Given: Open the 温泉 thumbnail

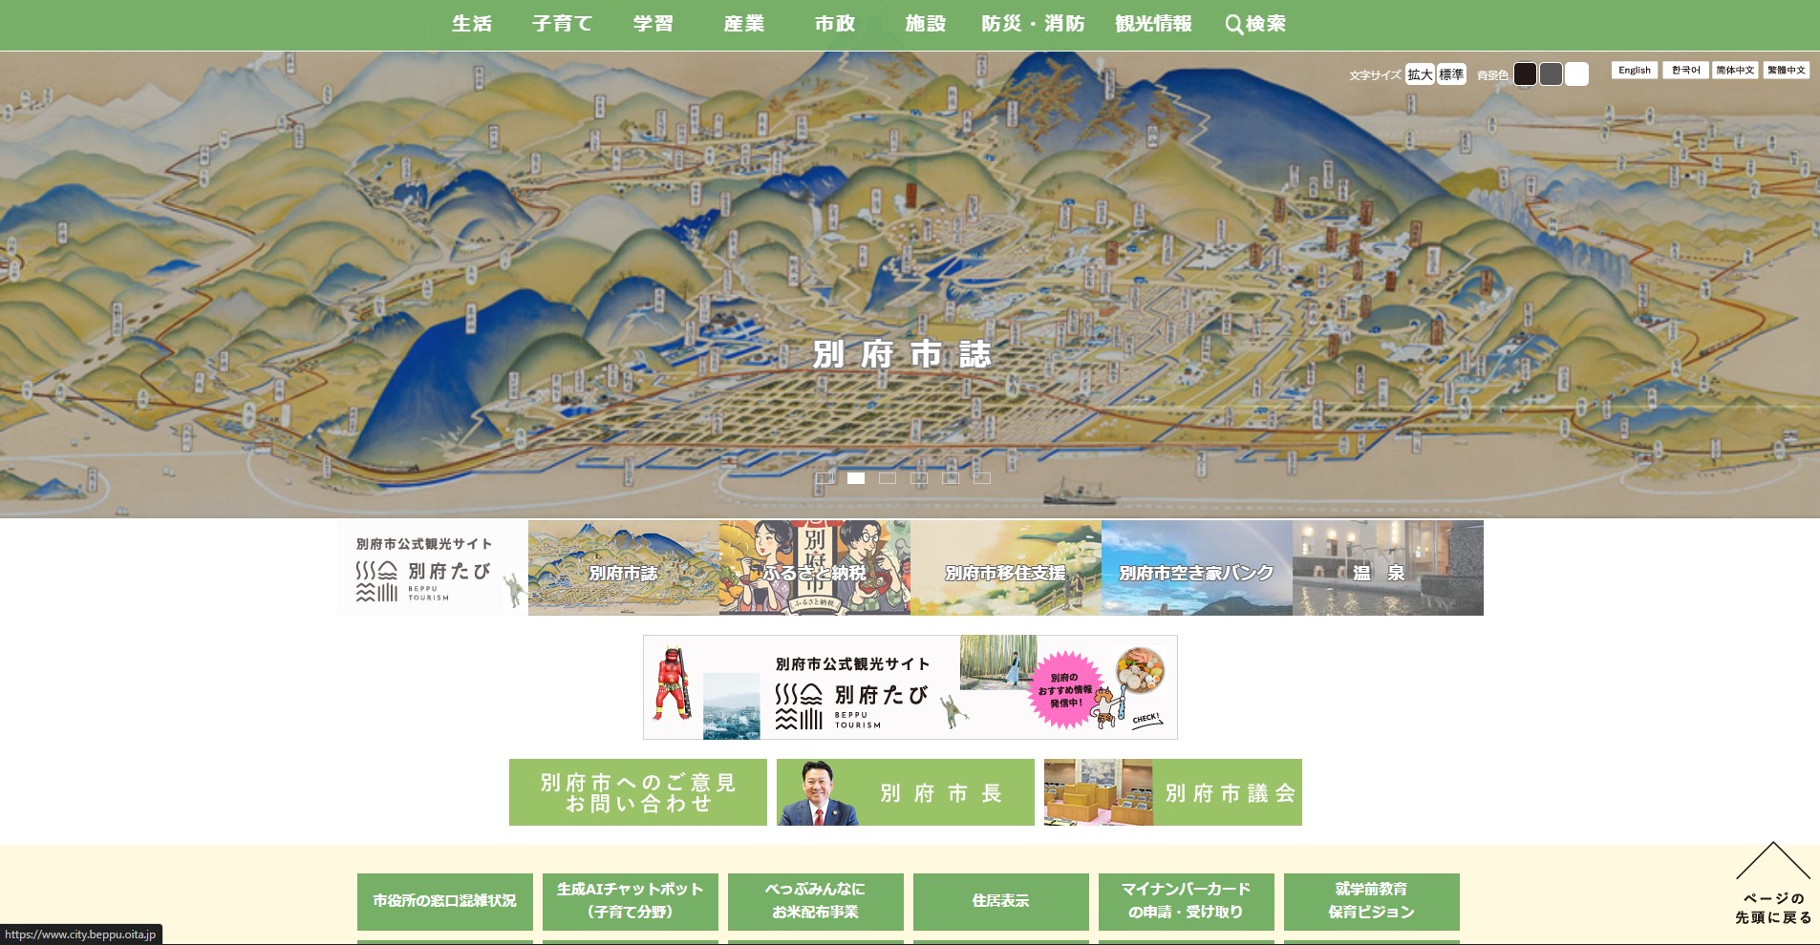Looking at the screenshot, I should [1388, 568].
